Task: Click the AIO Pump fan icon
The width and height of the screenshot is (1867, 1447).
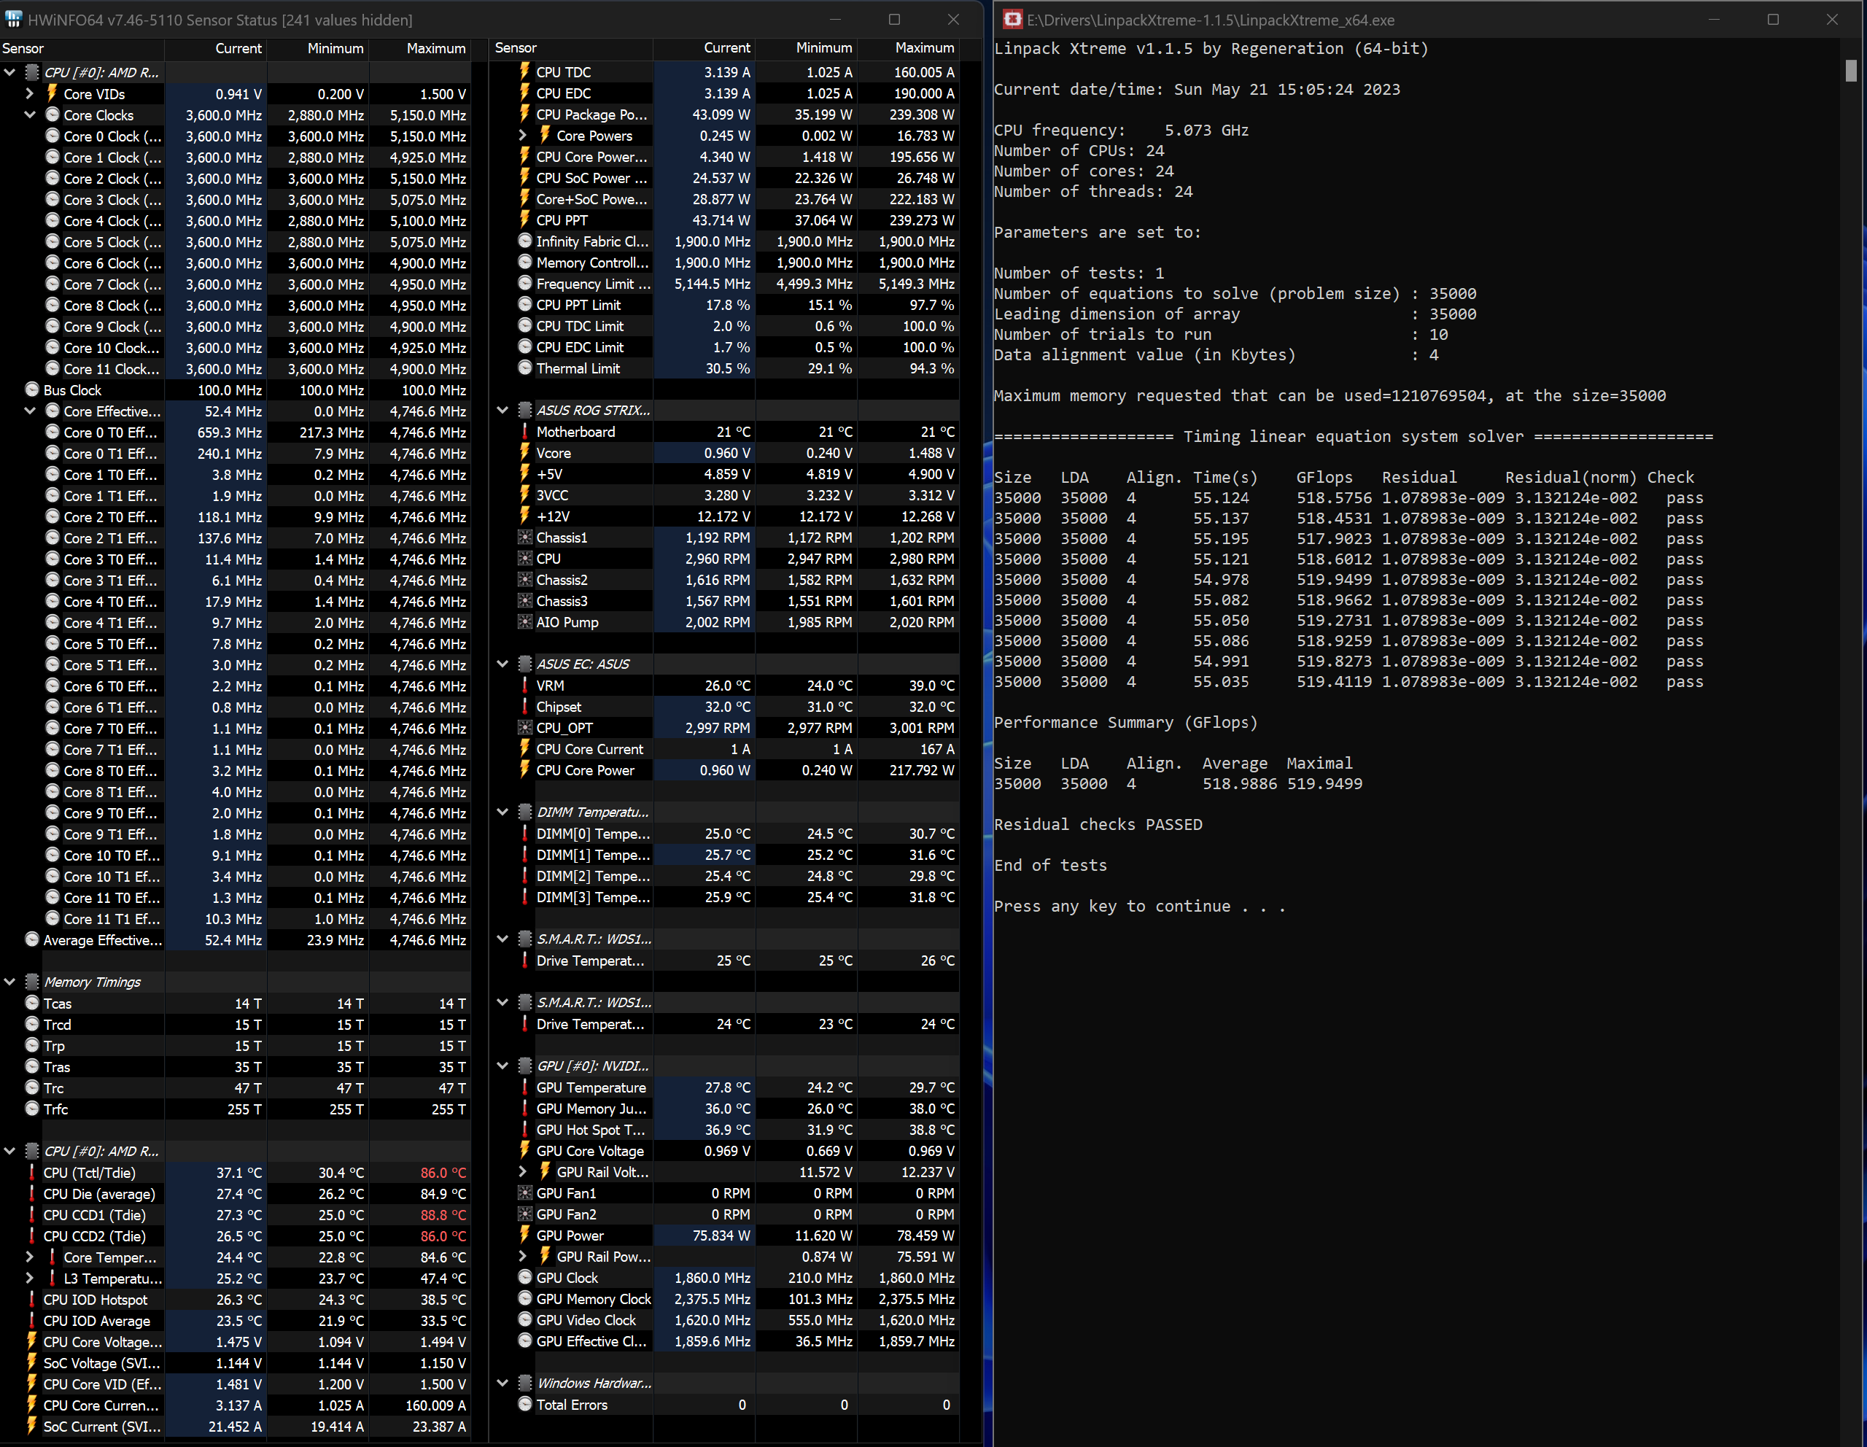Action: click(525, 622)
